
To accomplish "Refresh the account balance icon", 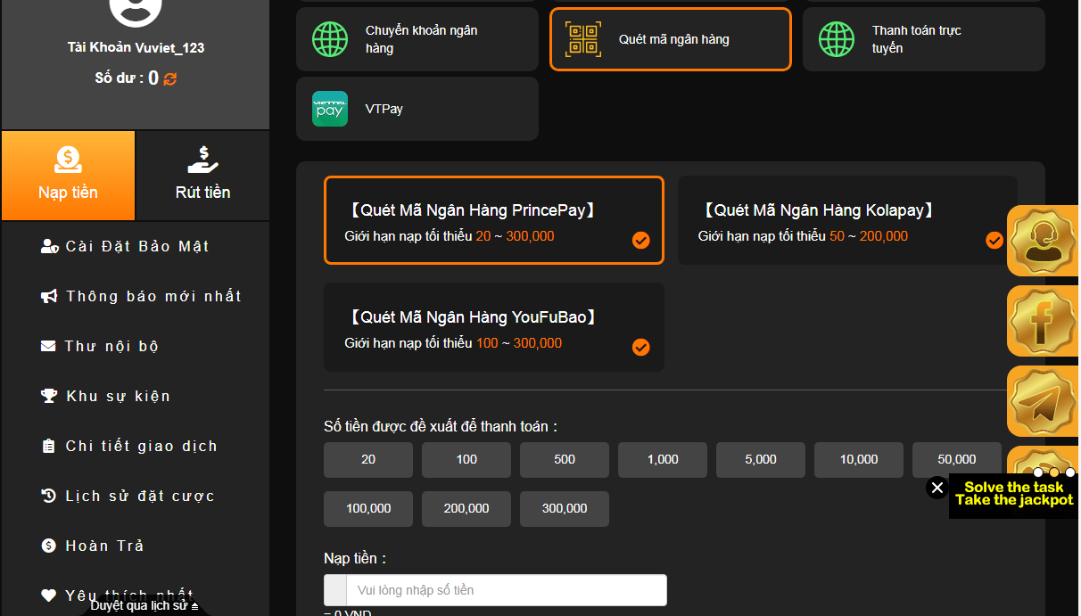I will coord(170,78).
